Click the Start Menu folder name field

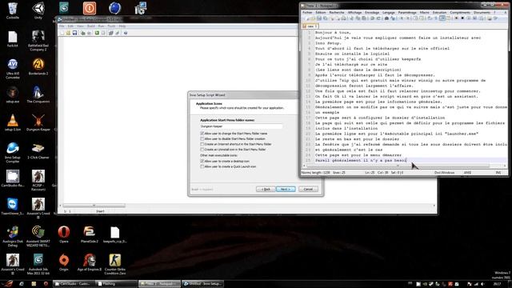pyautogui.click(x=241, y=126)
